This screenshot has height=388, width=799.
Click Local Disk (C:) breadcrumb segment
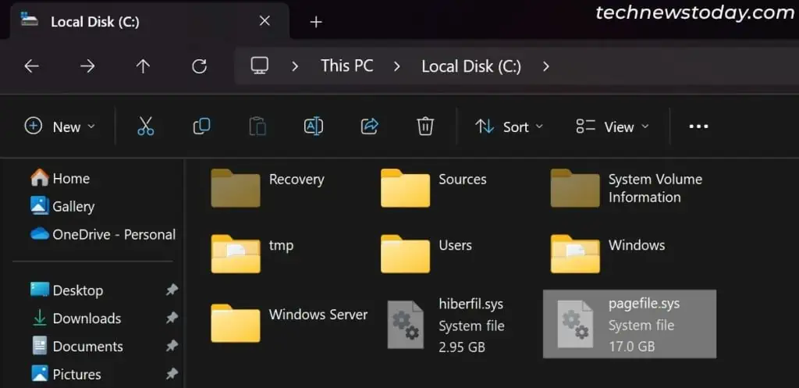pos(471,66)
